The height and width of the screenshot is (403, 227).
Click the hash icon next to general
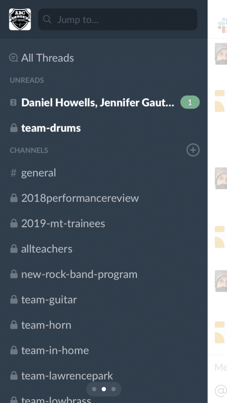(x=13, y=173)
